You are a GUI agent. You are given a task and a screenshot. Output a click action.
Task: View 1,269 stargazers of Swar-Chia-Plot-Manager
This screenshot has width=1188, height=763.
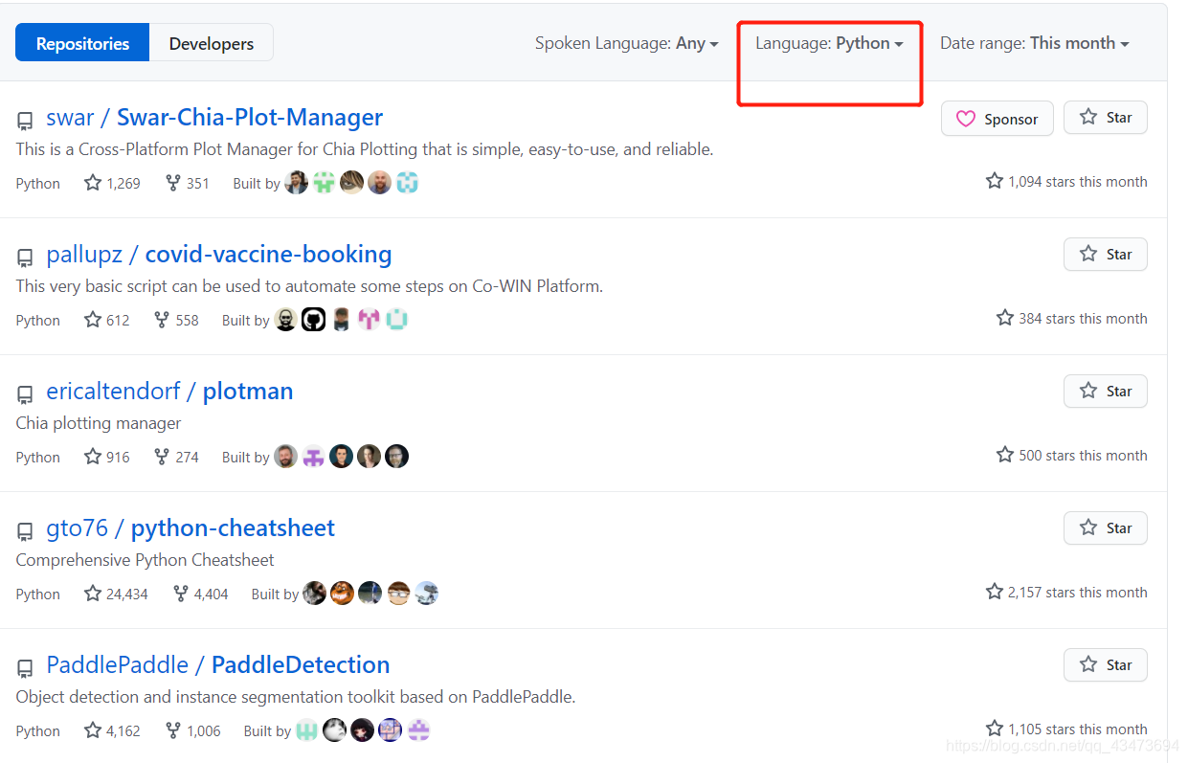[112, 183]
